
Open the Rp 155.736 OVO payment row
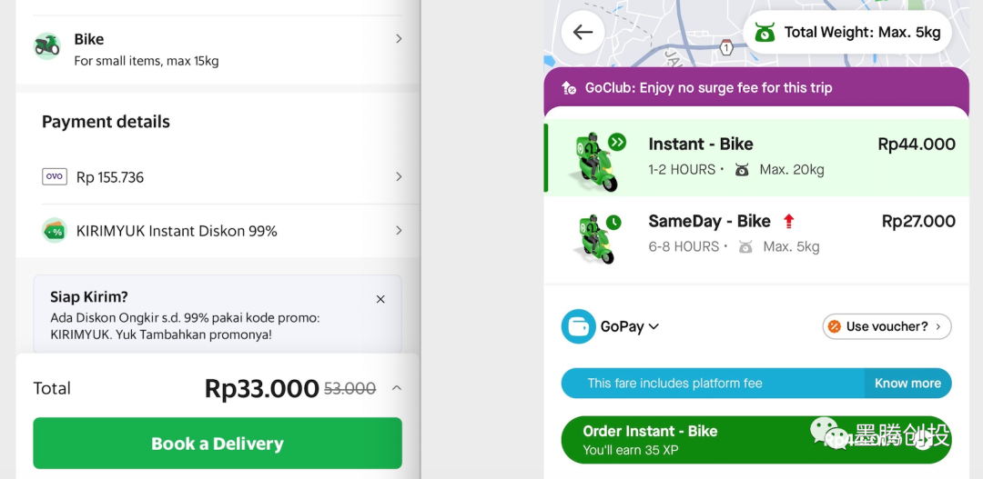click(218, 177)
